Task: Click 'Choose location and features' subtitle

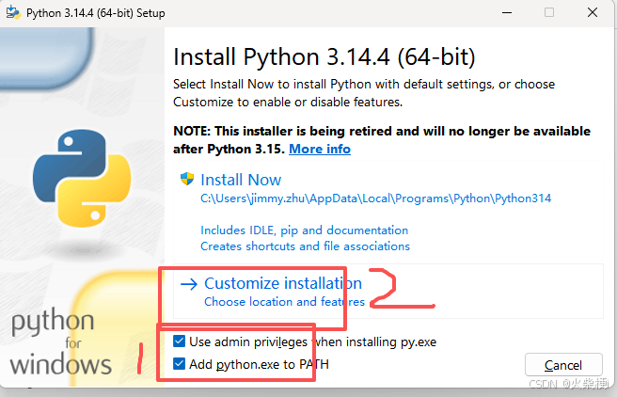Action: coord(284,302)
